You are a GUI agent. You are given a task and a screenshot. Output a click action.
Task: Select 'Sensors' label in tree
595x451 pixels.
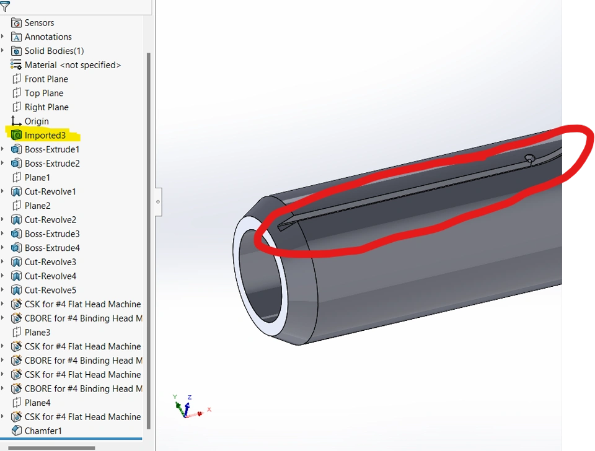point(39,23)
